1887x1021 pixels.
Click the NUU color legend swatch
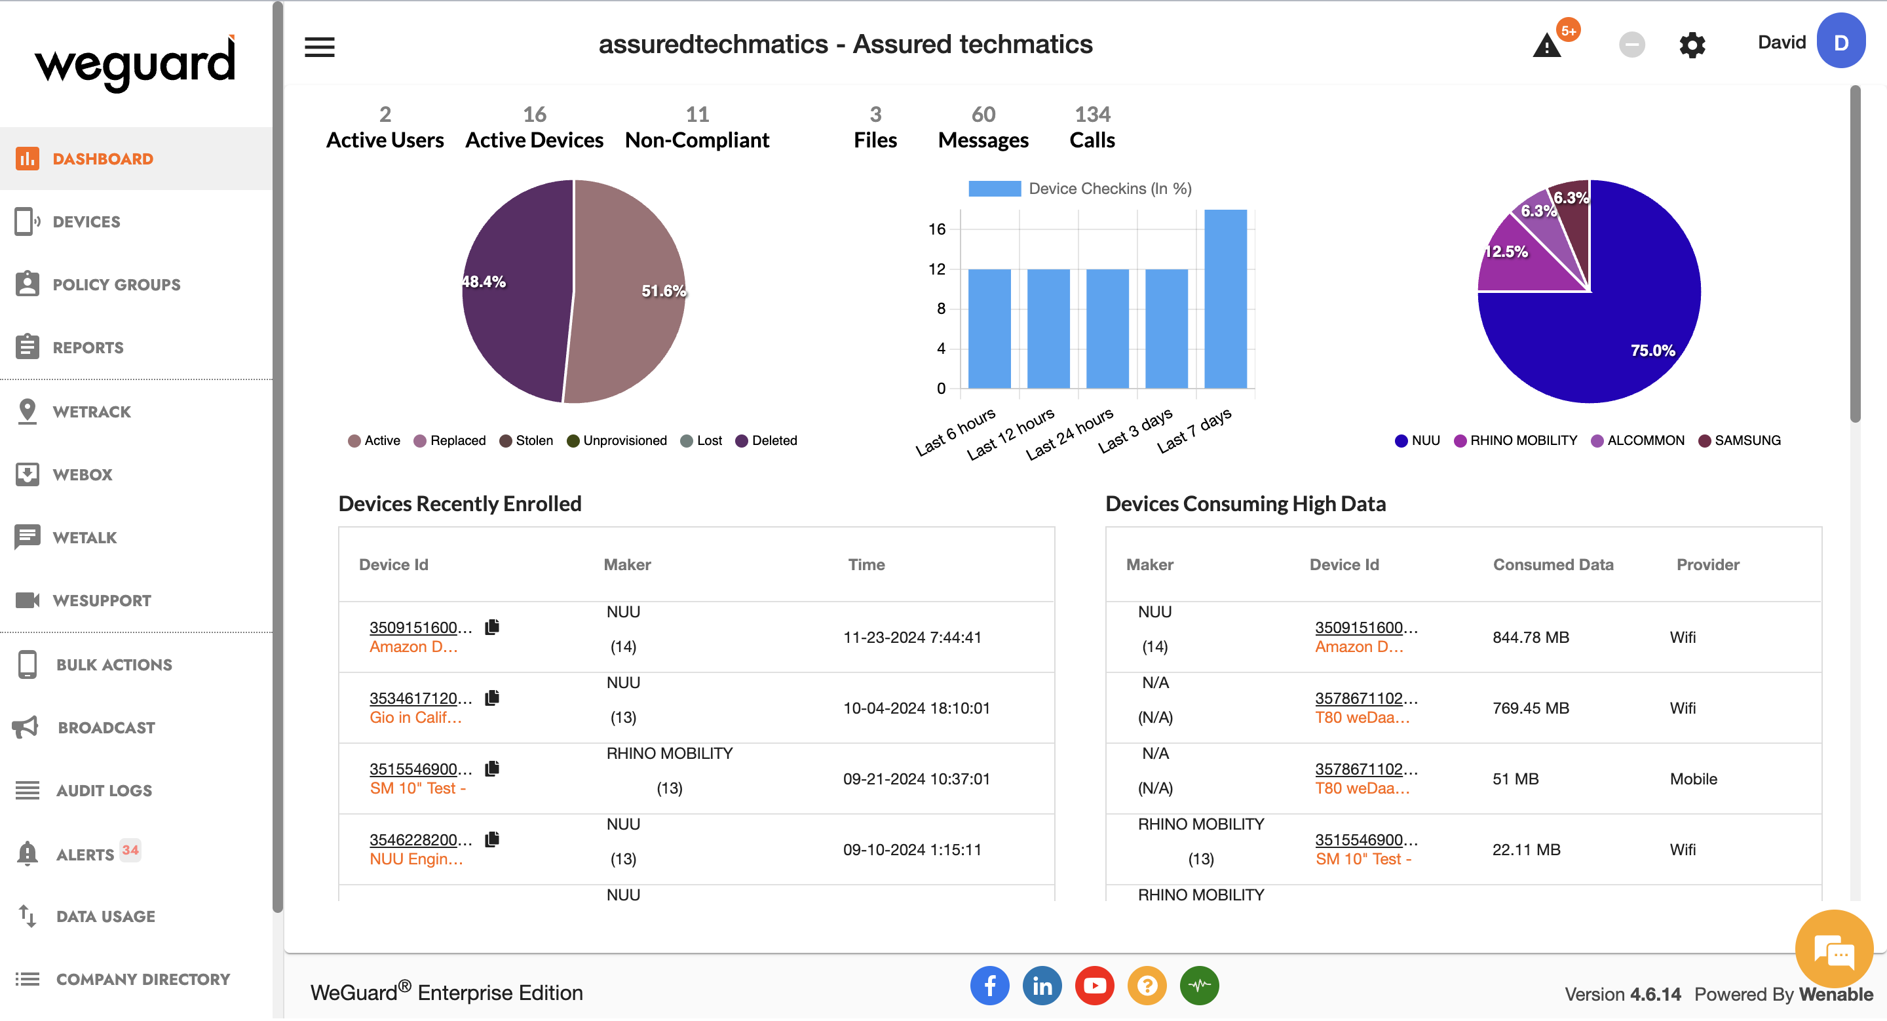[1401, 441]
